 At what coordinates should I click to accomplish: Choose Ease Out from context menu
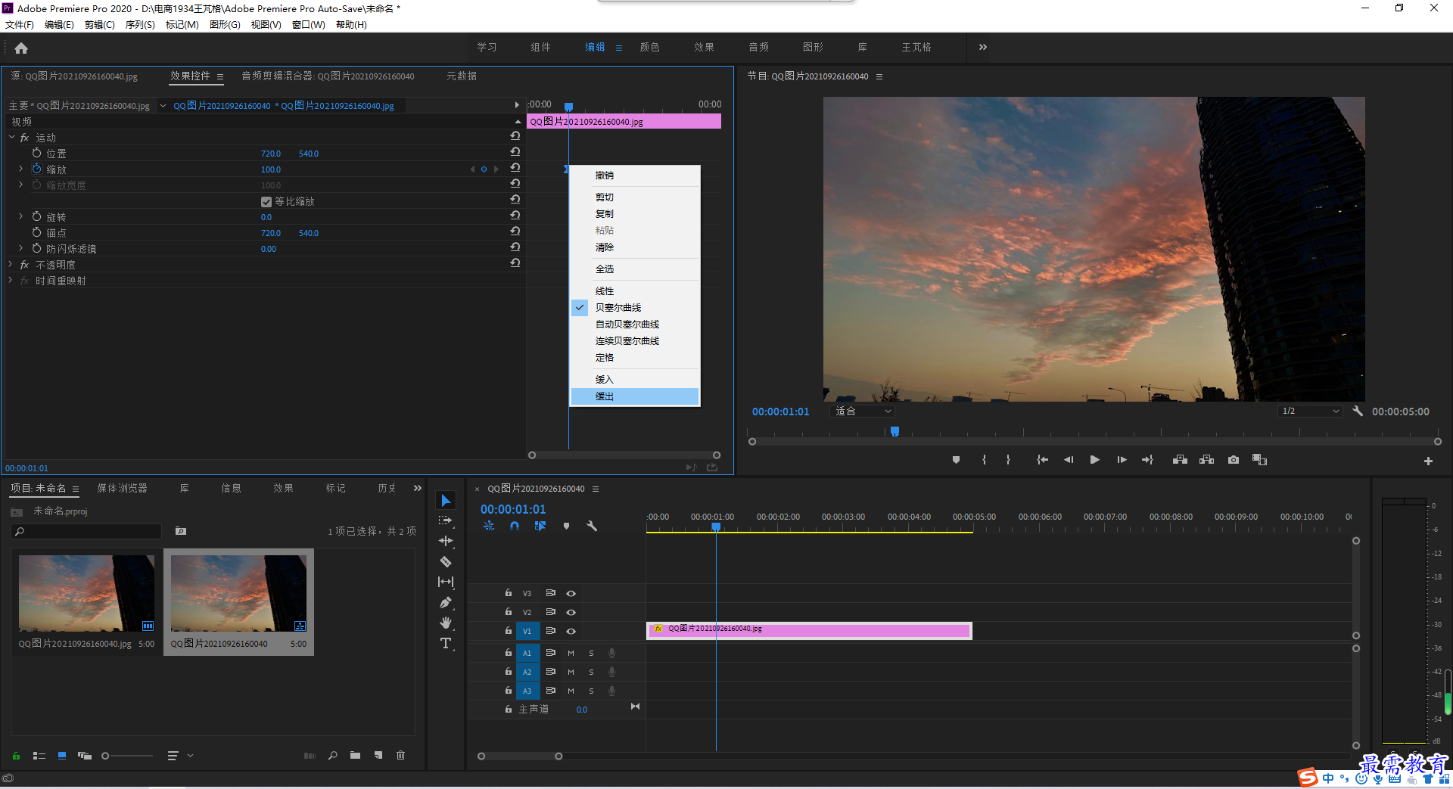[635, 396]
